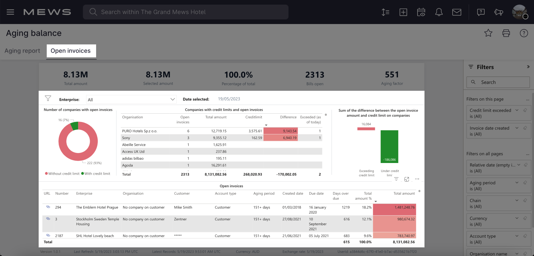
Task: Open the help question mark icon
Action: (524, 33)
